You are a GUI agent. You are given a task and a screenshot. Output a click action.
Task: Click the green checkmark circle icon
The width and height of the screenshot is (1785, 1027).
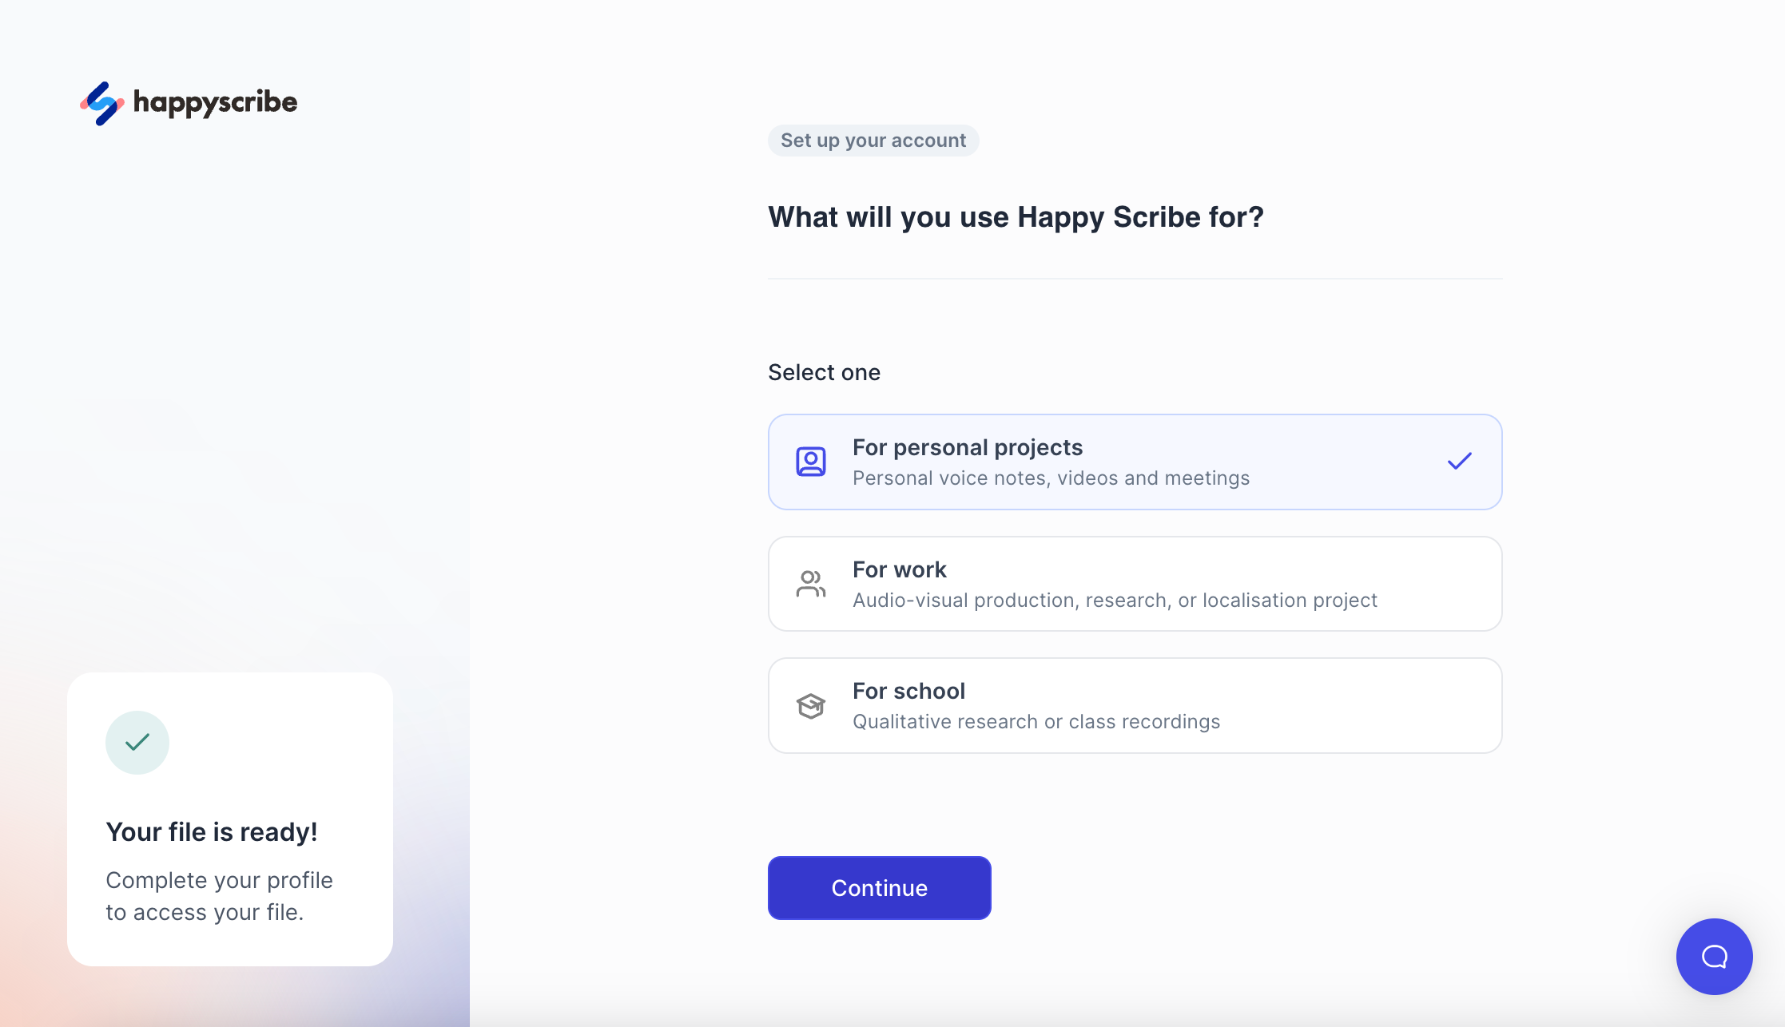tap(137, 743)
